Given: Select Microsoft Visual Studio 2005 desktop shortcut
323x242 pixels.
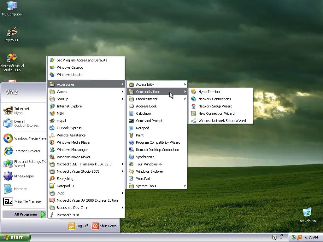Looking at the screenshot, I should (x=12, y=63).
